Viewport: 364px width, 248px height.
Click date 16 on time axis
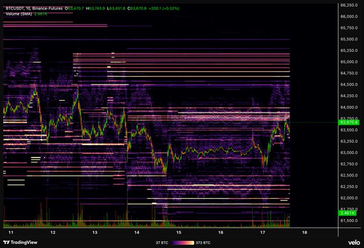pyautogui.click(x=221, y=232)
